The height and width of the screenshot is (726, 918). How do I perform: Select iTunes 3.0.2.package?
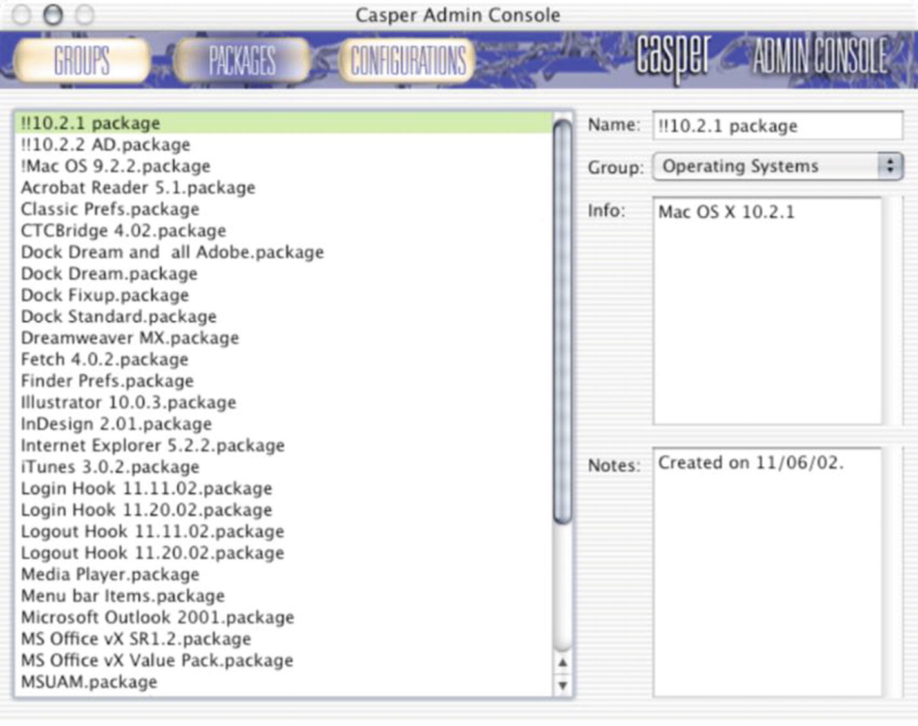(283, 466)
